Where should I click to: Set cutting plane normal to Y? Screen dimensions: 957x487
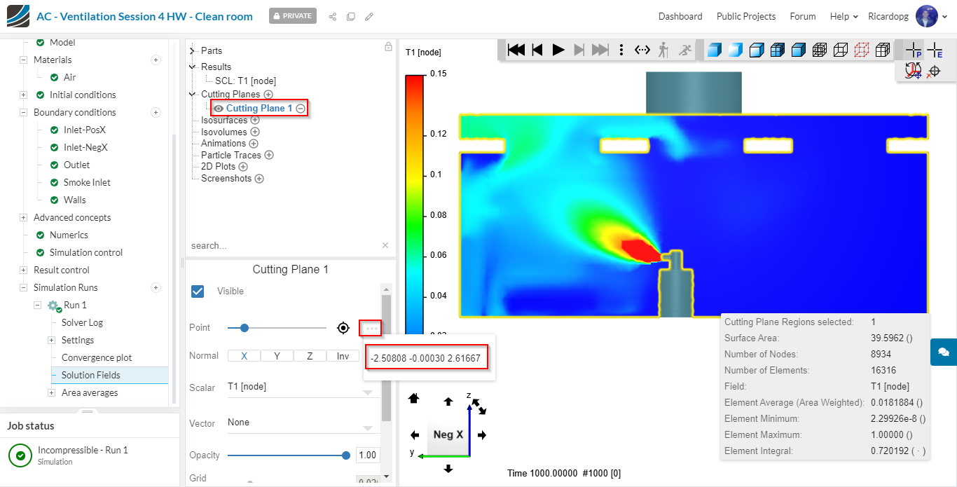[x=277, y=356]
